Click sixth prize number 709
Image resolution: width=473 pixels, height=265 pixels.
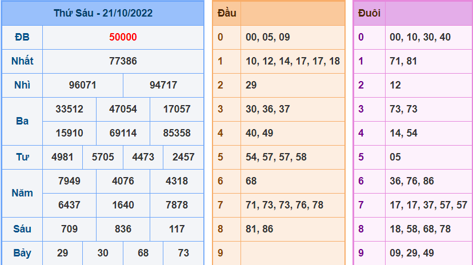69,229
